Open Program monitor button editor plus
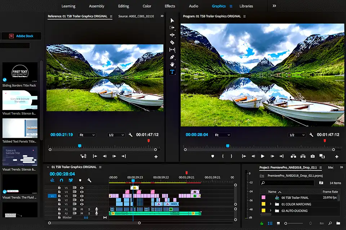 (x=337, y=157)
